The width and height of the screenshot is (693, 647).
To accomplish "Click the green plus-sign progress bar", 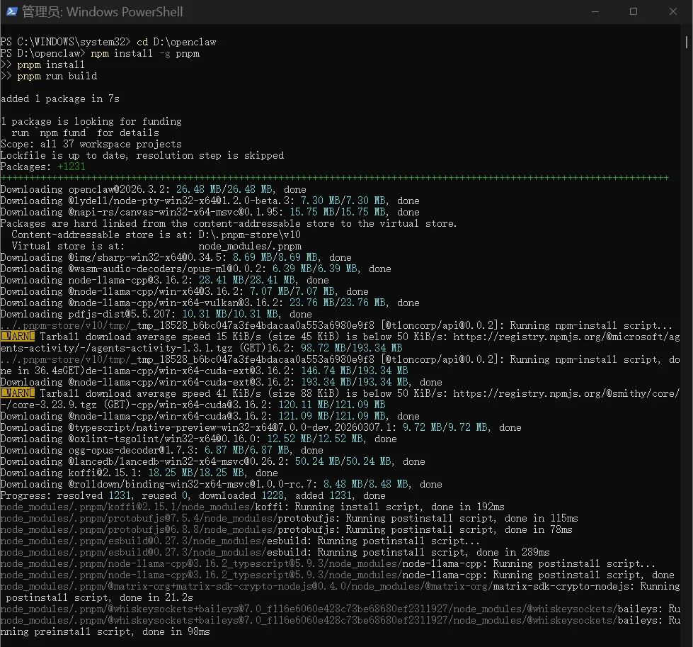I will click(x=335, y=178).
